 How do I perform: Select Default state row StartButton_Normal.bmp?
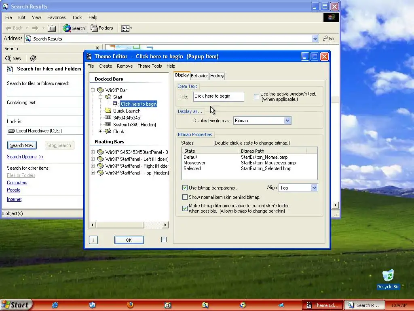tap(249, 157)
